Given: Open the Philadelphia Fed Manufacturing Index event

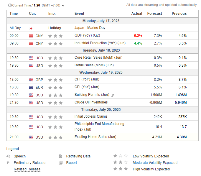Looking at the screenshot, I should point(99,126).
